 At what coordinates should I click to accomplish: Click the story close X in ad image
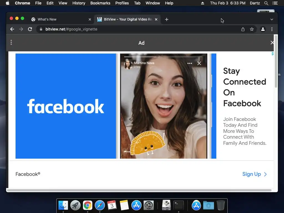pos(199,63)
